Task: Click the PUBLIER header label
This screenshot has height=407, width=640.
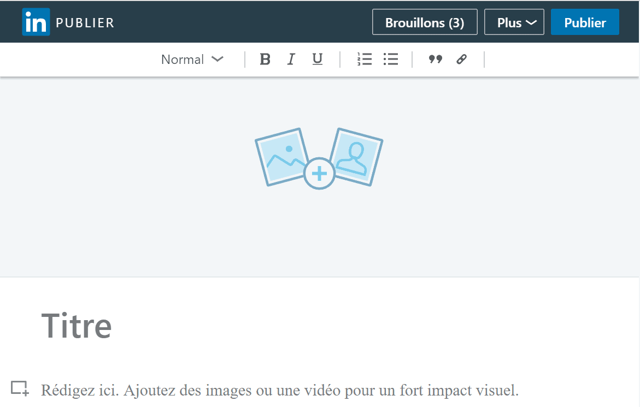Action: pyautogui.click(x=85, y=23)
